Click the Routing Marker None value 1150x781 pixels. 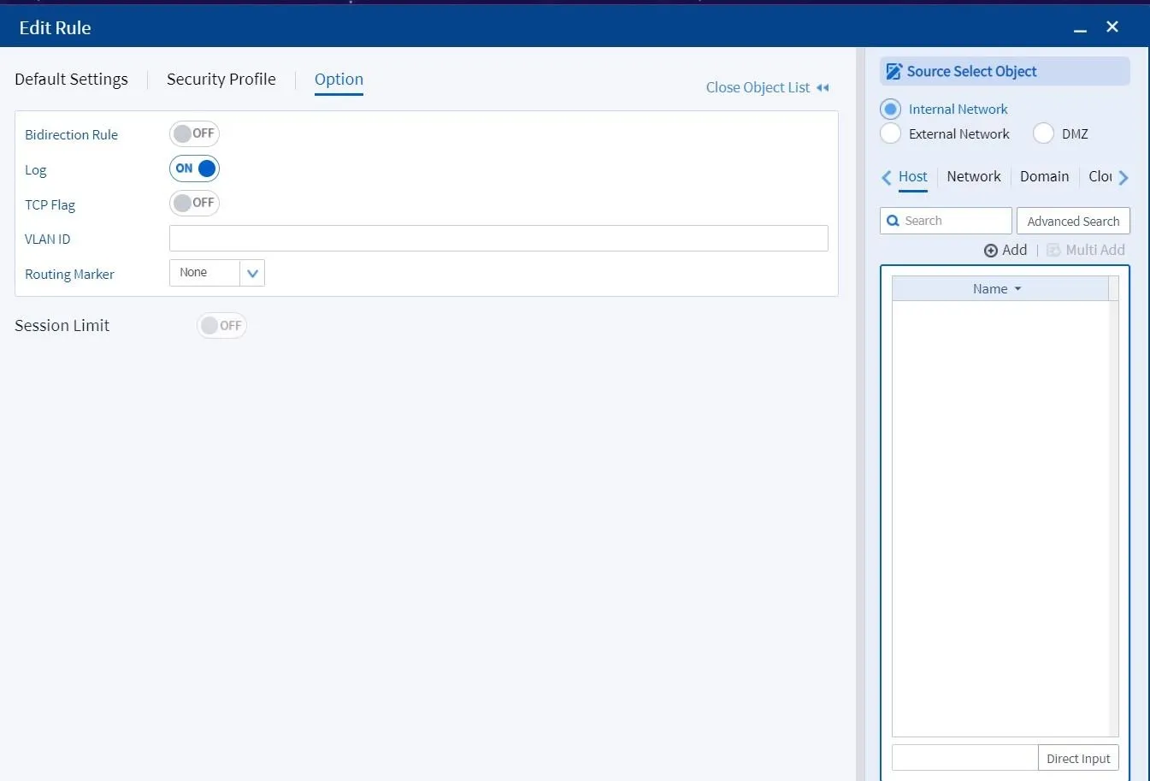[193, 273]
